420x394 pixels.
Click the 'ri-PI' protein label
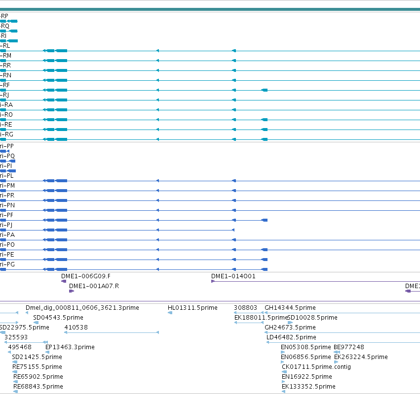[x=6, y=165]
